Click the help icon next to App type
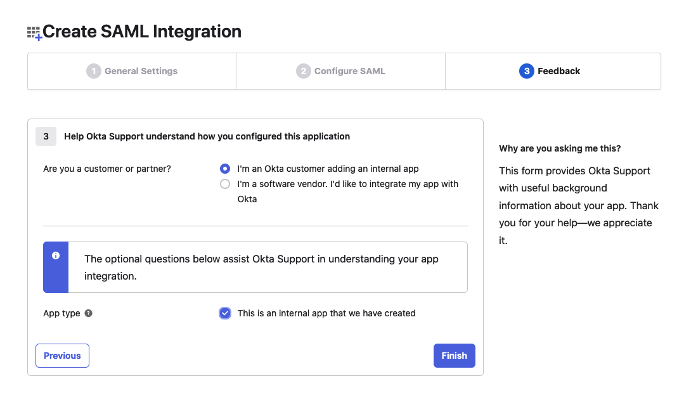 pyautogui.click(x=89, y=313)
